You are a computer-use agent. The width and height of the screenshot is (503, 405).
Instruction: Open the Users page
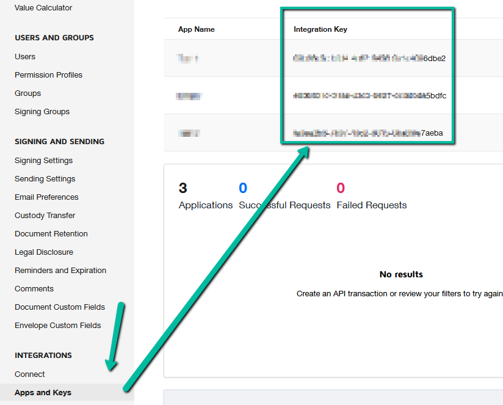coord(24,56)
